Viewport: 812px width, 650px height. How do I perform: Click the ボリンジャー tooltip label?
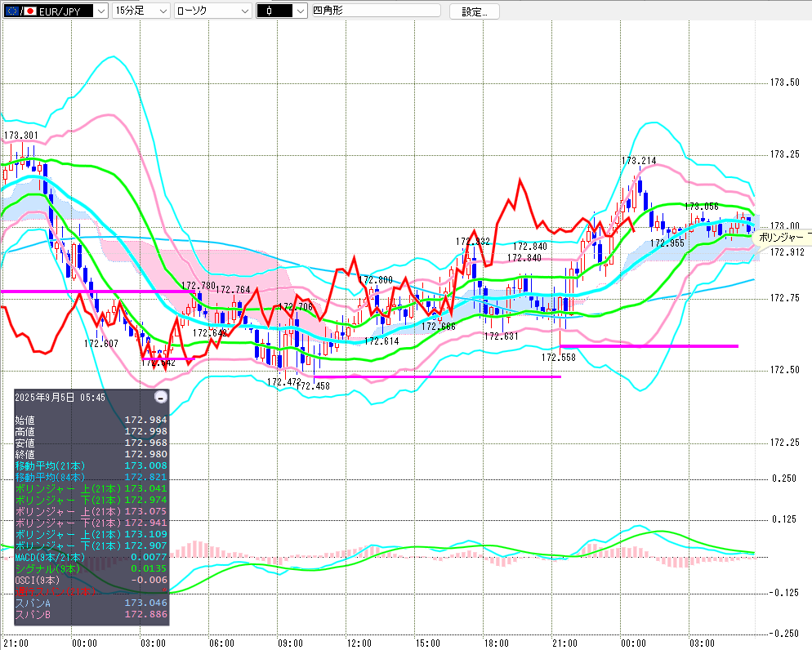tap(782, 238)
